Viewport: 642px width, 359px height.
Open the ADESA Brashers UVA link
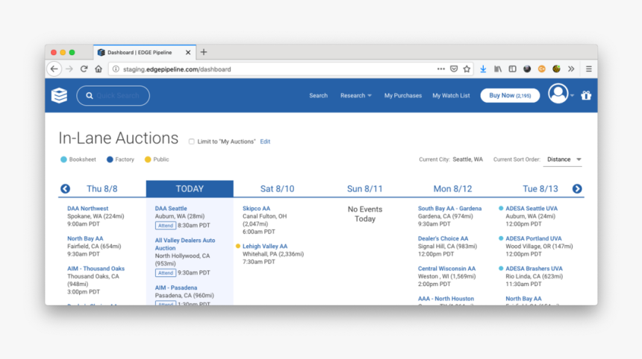click(x=534, y=269)
